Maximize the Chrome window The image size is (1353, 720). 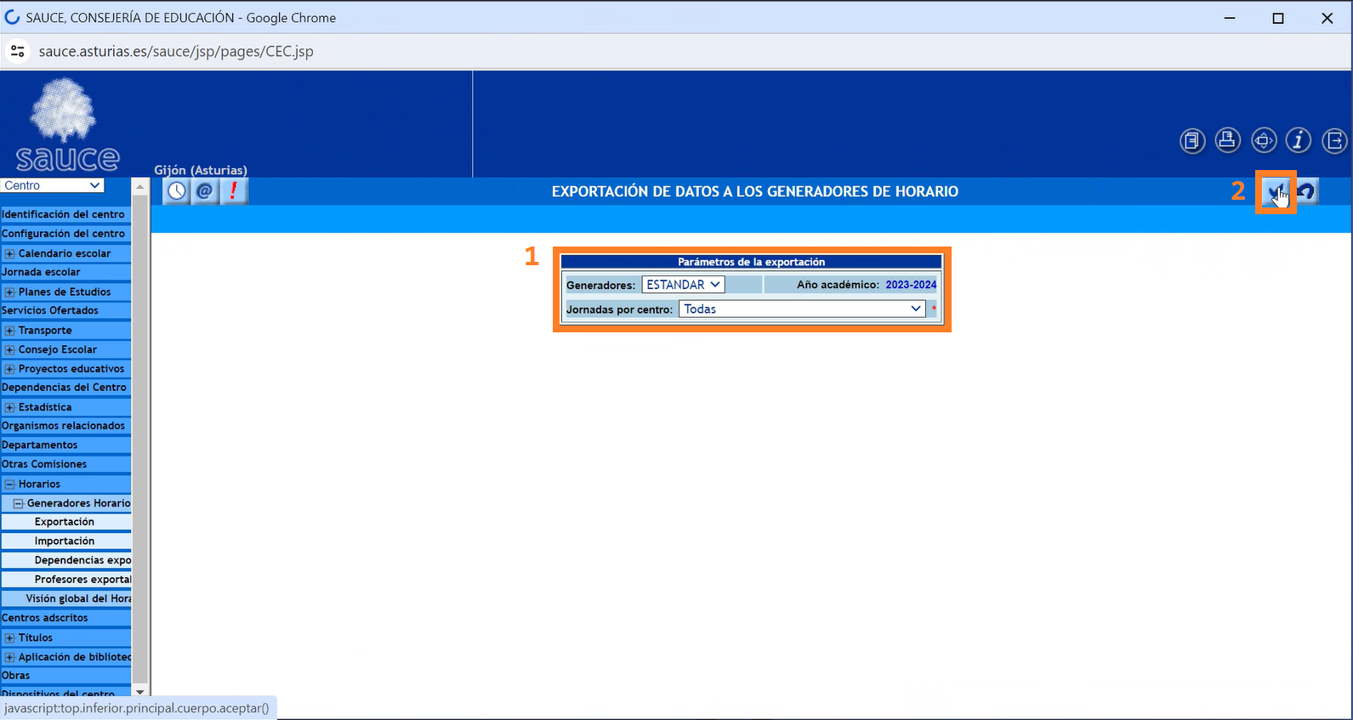pos(1278,18)
